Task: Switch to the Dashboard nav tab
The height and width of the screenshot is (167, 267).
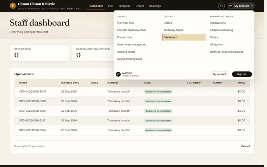Action: [x=96, y=6]
